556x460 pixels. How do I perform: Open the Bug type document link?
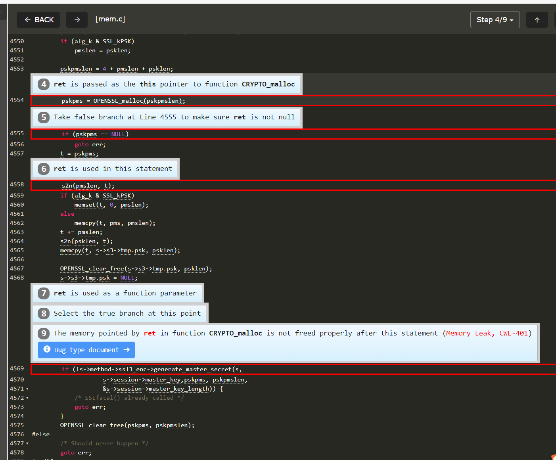point(86,350)
